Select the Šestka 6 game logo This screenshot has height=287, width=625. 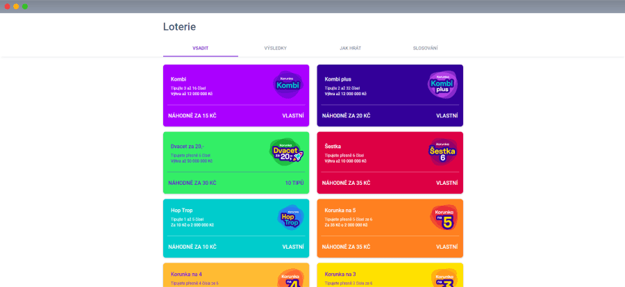[x=442, y=151]
